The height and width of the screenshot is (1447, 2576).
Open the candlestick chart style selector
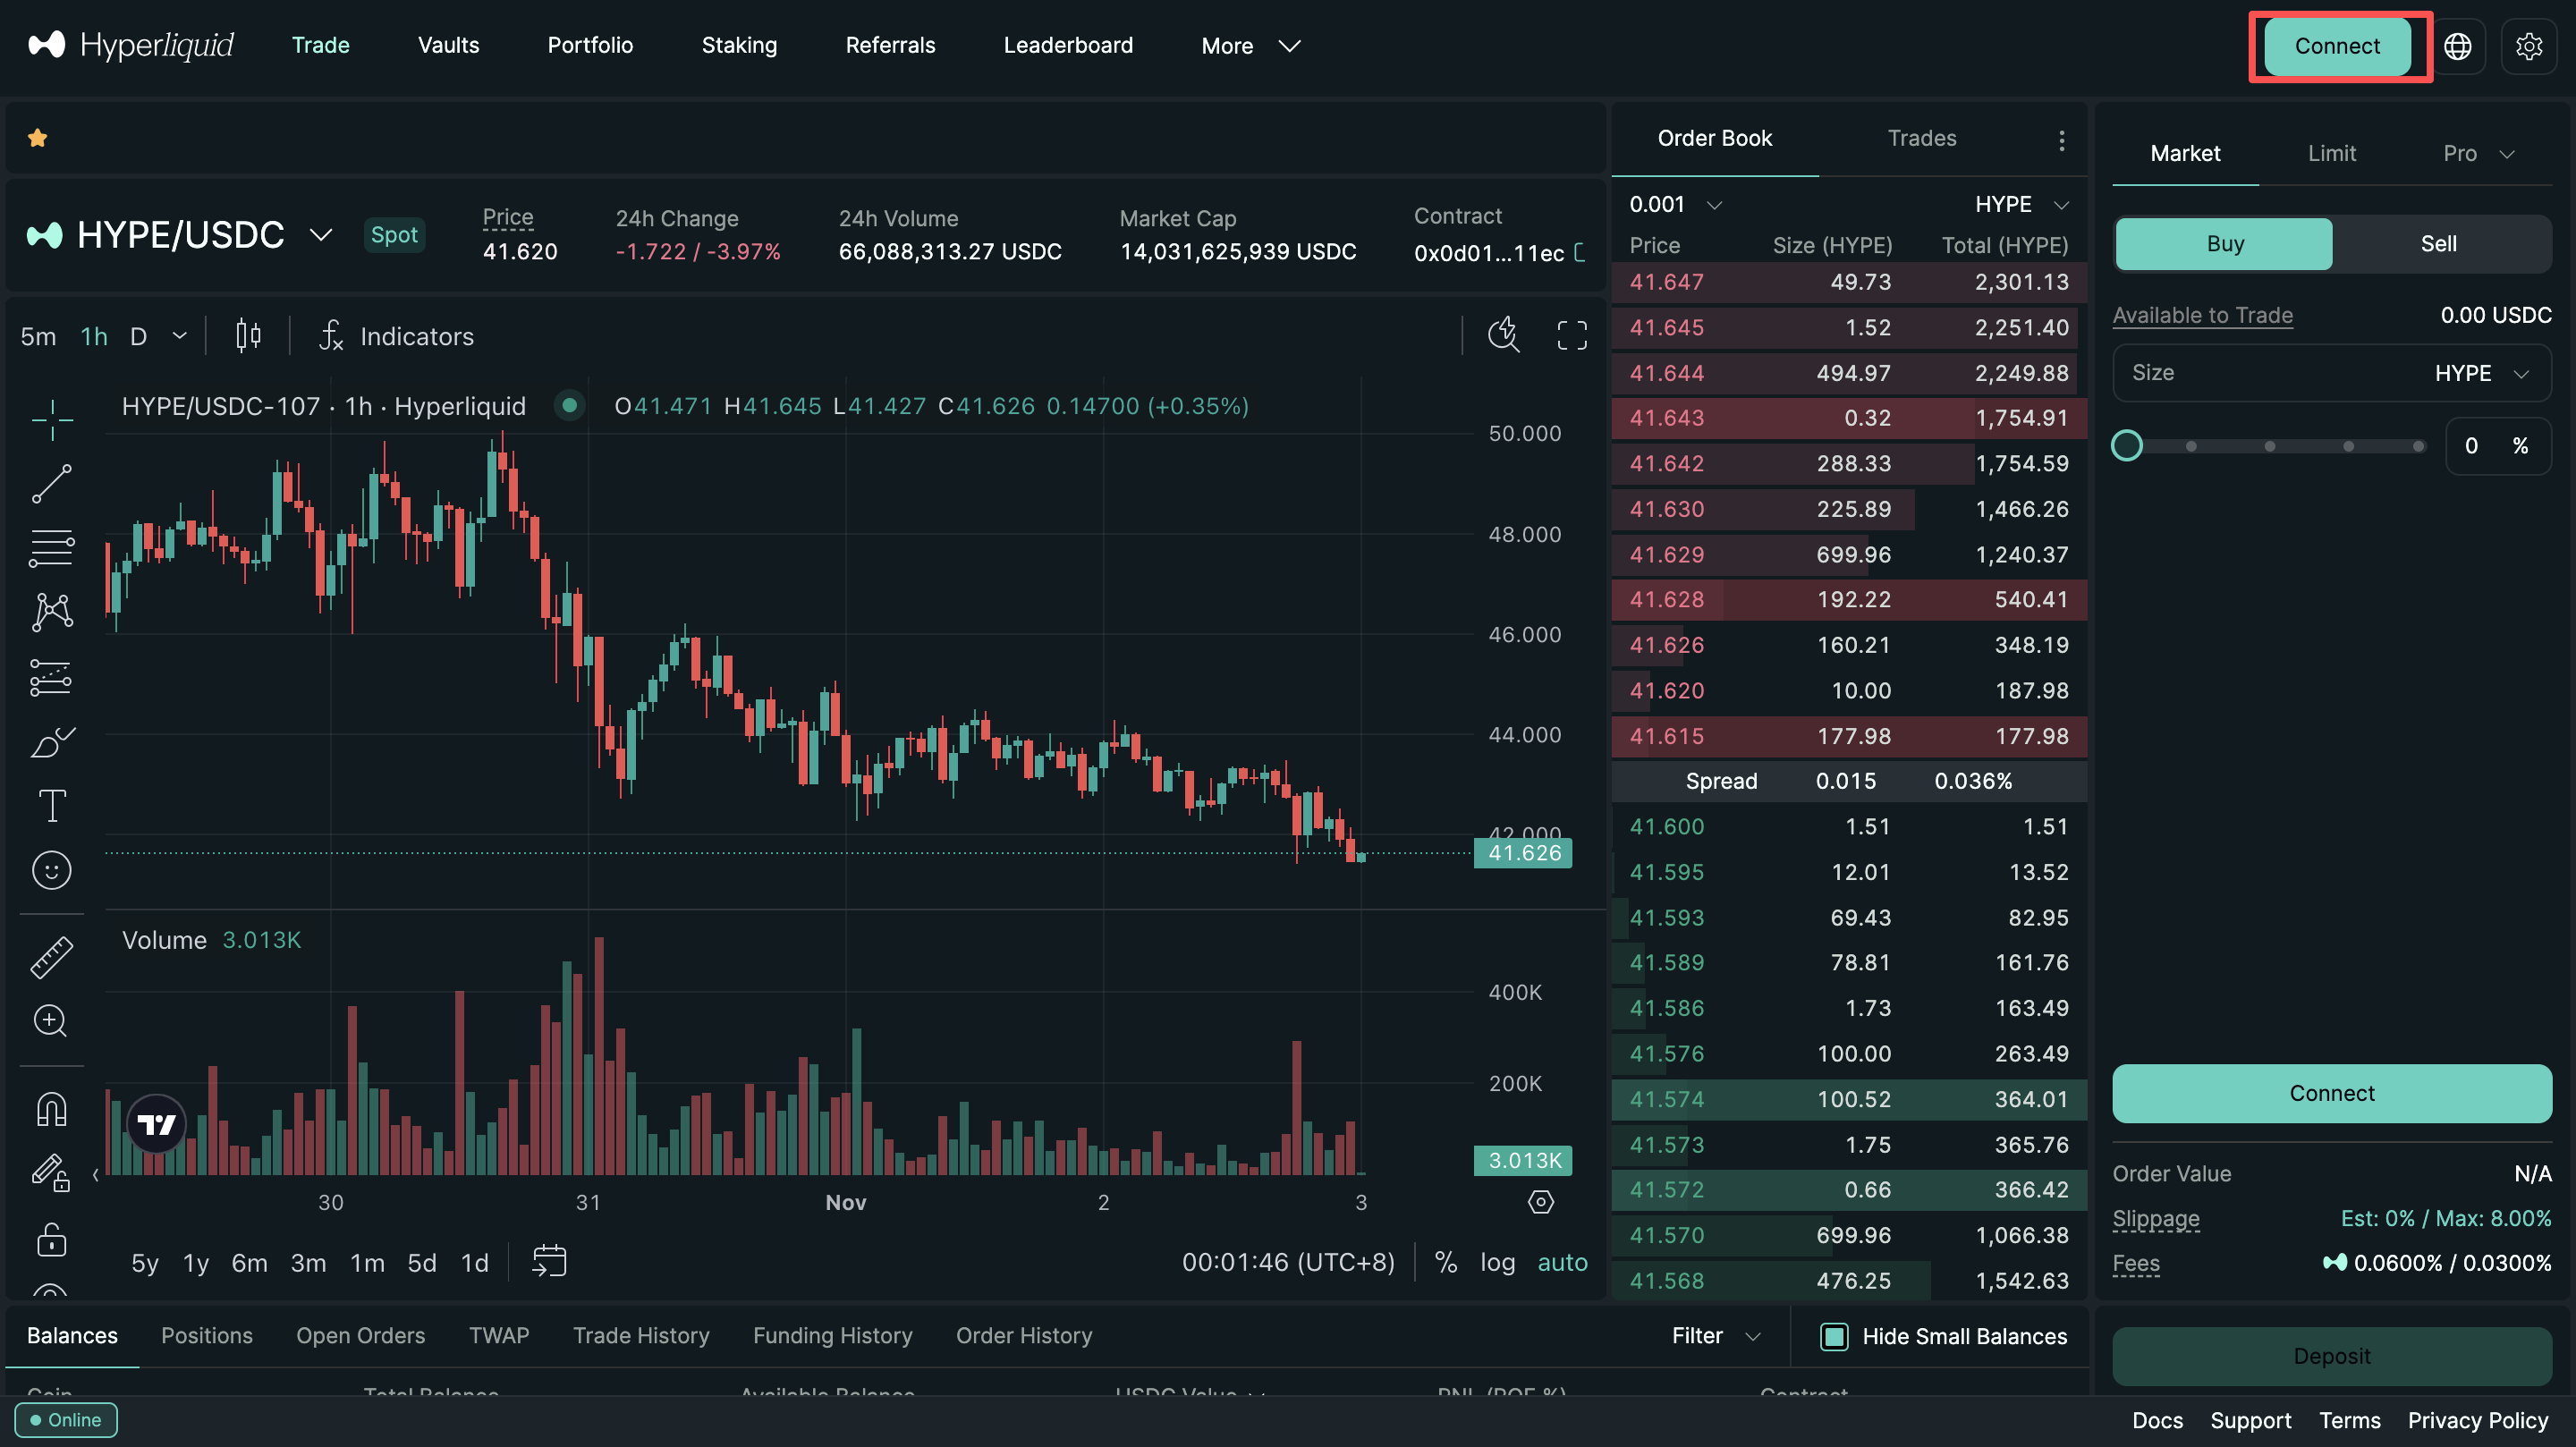[248, 336]
